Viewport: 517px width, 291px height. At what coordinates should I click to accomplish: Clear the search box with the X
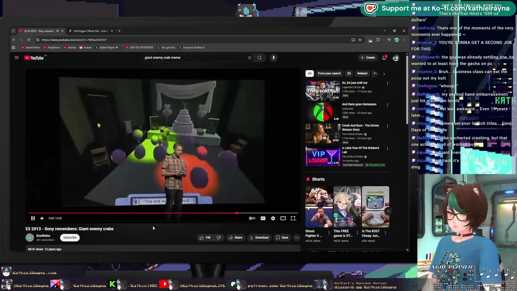coord(249,58)
